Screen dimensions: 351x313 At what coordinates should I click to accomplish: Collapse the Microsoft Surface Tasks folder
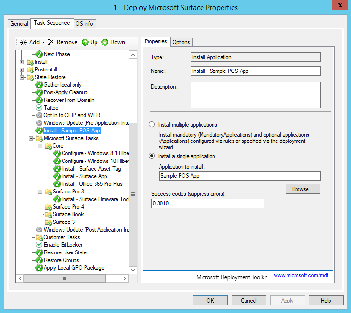click(x=31, y=138)
